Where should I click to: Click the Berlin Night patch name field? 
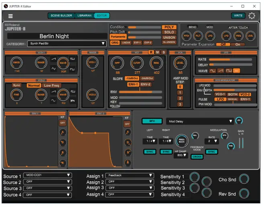point(57,37)
